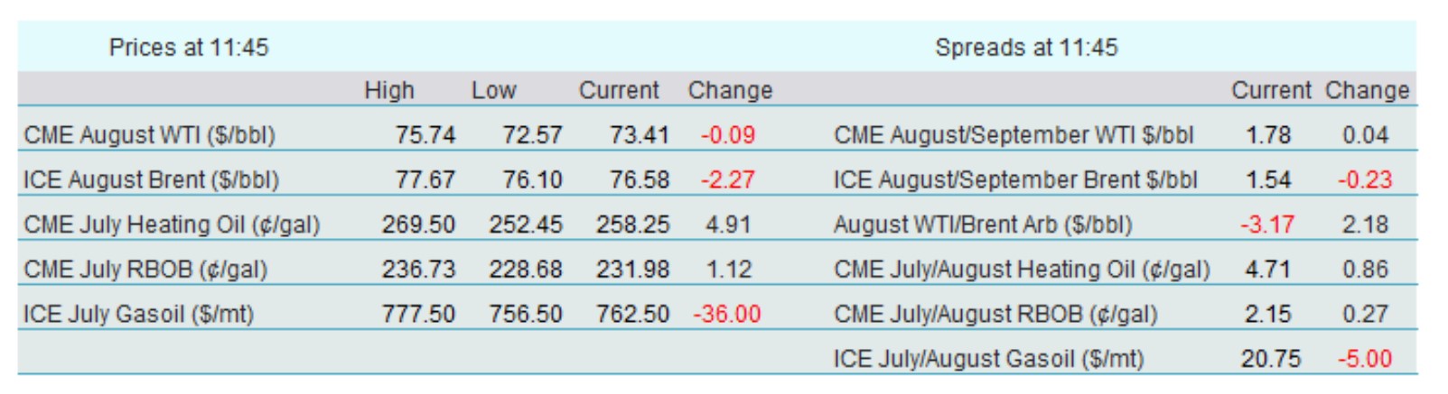Click the 73.41 WTI current price

pos(639,135)
